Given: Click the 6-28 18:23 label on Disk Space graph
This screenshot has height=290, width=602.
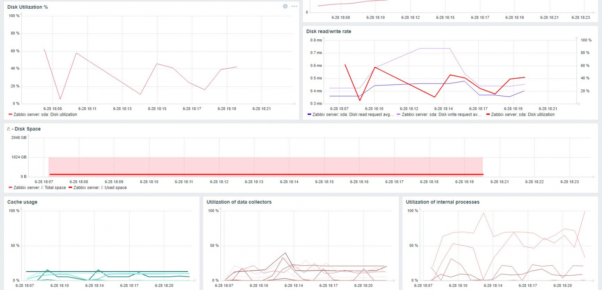Looking at the screenshot, I should [x=569, y=182].
